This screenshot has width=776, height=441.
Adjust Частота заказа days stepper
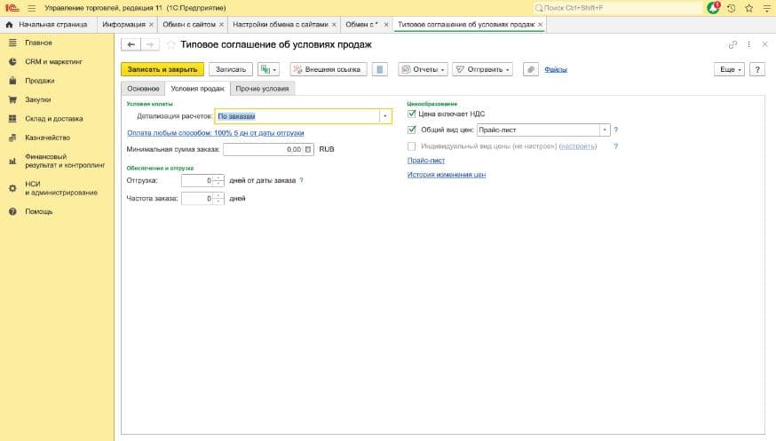pos(218,198)
